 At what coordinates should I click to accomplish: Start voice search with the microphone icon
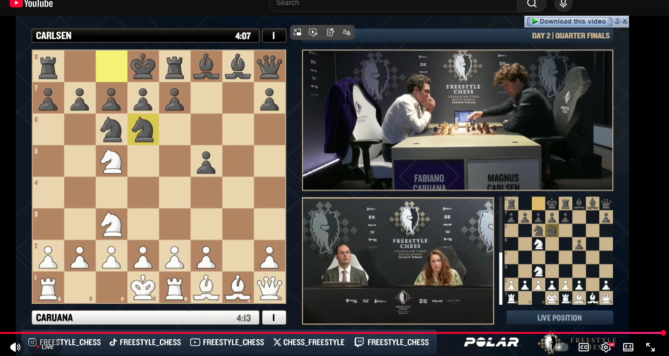point(563,4)
